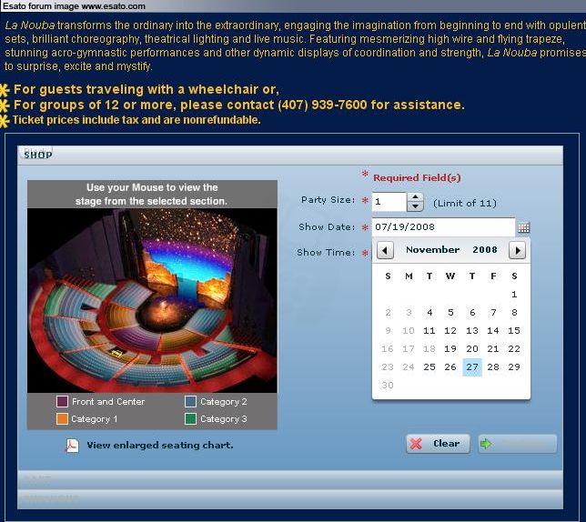The height and width of the screenshot is (522, 586).
Task: Increase party size with up arrow
Action: pyautogui.click(x=415, y=196)
